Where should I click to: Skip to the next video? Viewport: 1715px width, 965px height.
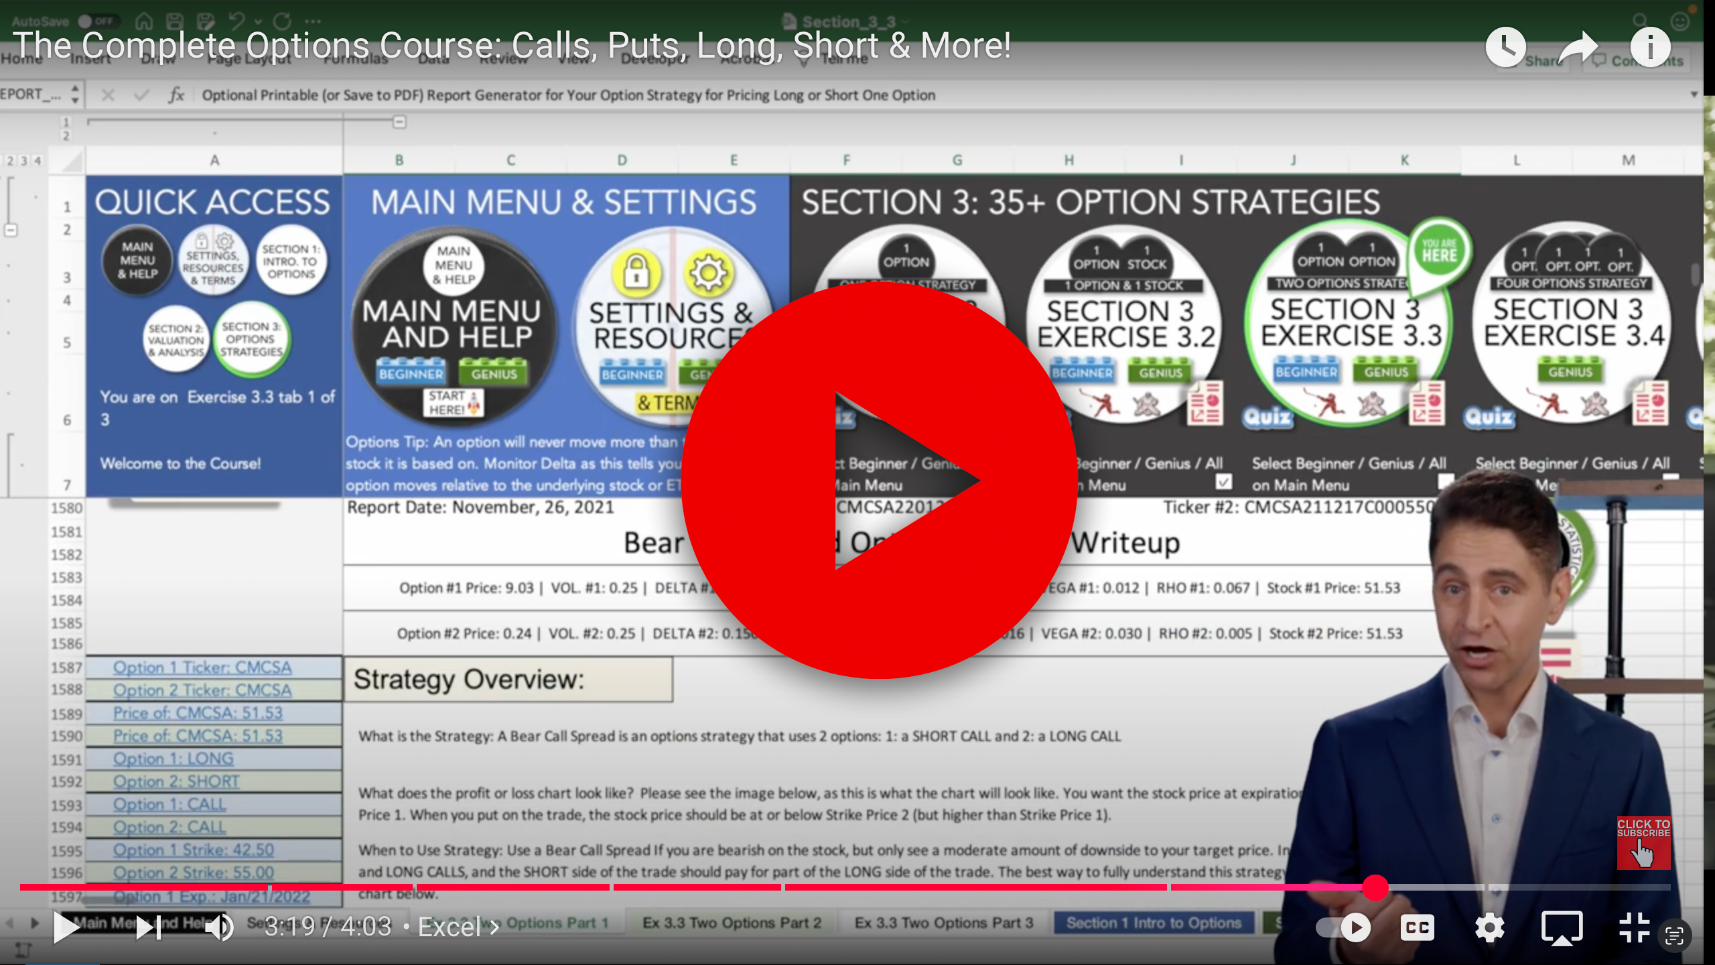148,927
